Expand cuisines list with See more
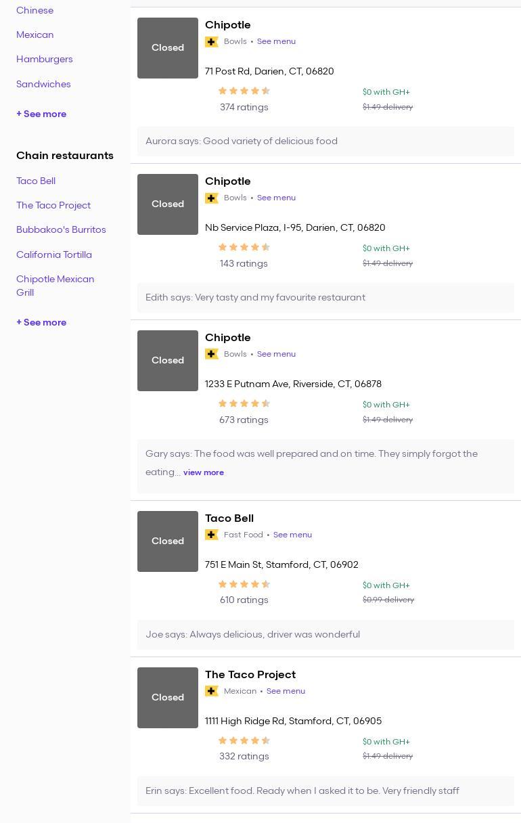Screen dimensions: 521x823 point(41,114)
